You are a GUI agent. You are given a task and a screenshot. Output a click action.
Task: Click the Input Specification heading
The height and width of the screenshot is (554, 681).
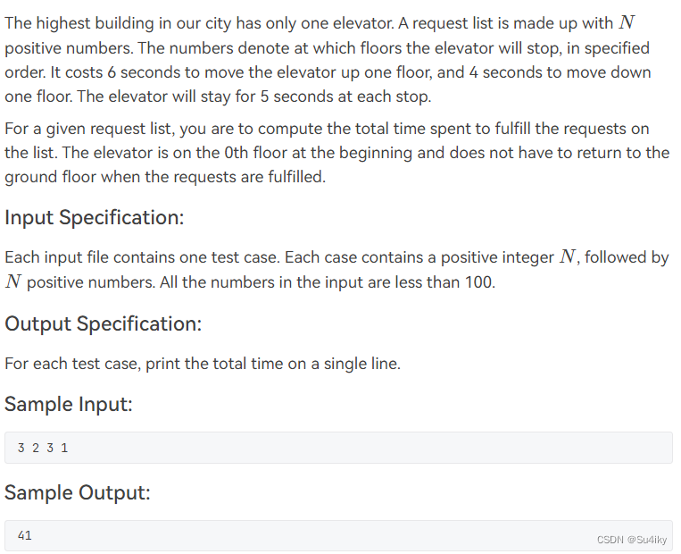(95, 217)
